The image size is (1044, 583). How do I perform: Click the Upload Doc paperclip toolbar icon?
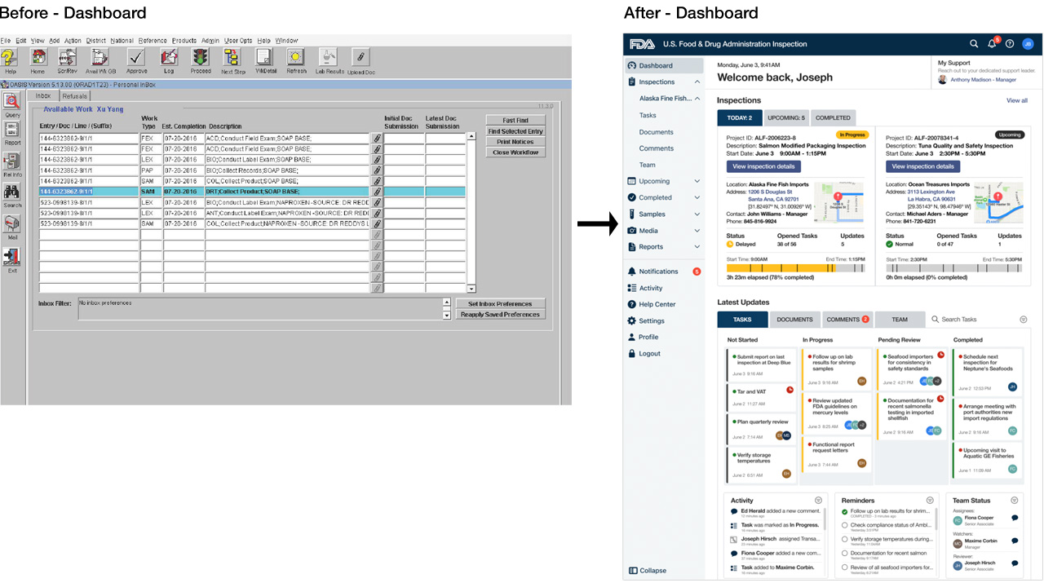[x=361, y=56]
